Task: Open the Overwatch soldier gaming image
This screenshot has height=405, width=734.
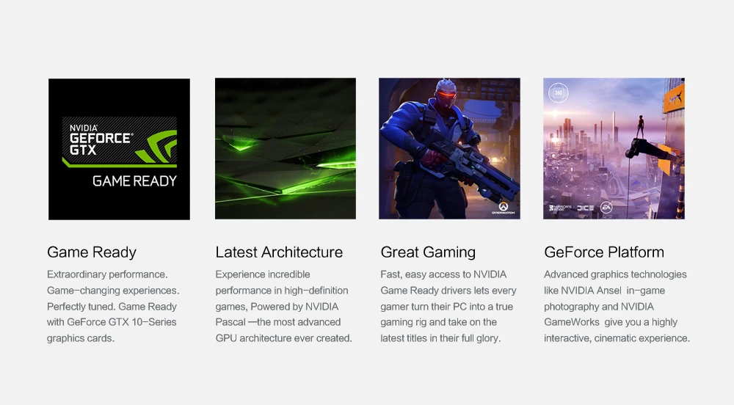Action: point(449,149)
